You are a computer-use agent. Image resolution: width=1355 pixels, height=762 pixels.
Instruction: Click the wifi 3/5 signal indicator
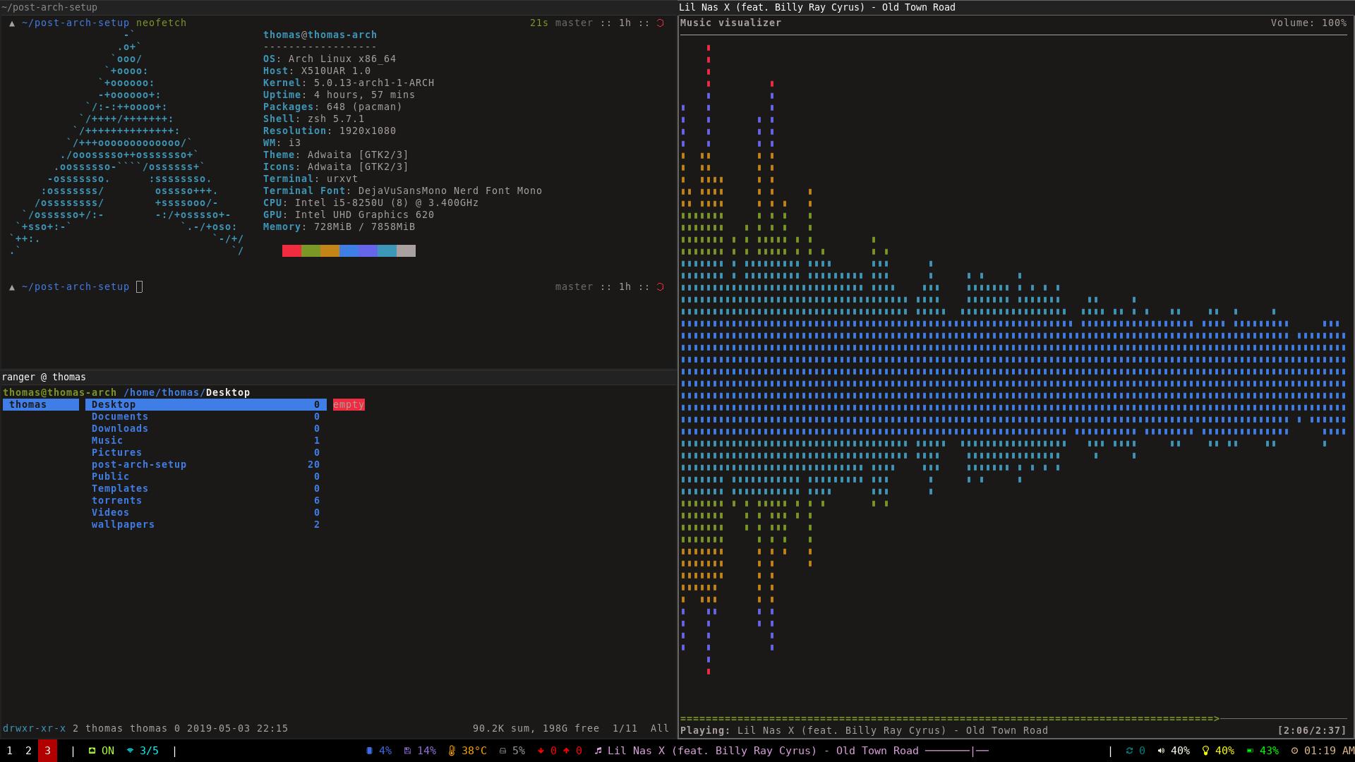(143, 751)
